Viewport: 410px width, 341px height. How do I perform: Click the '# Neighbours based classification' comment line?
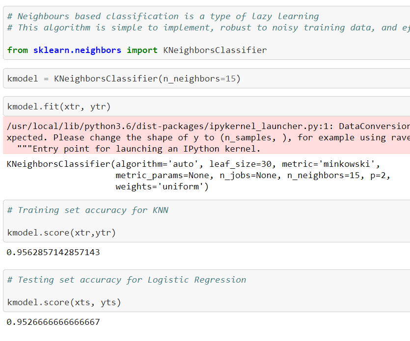tap(163, 17)
